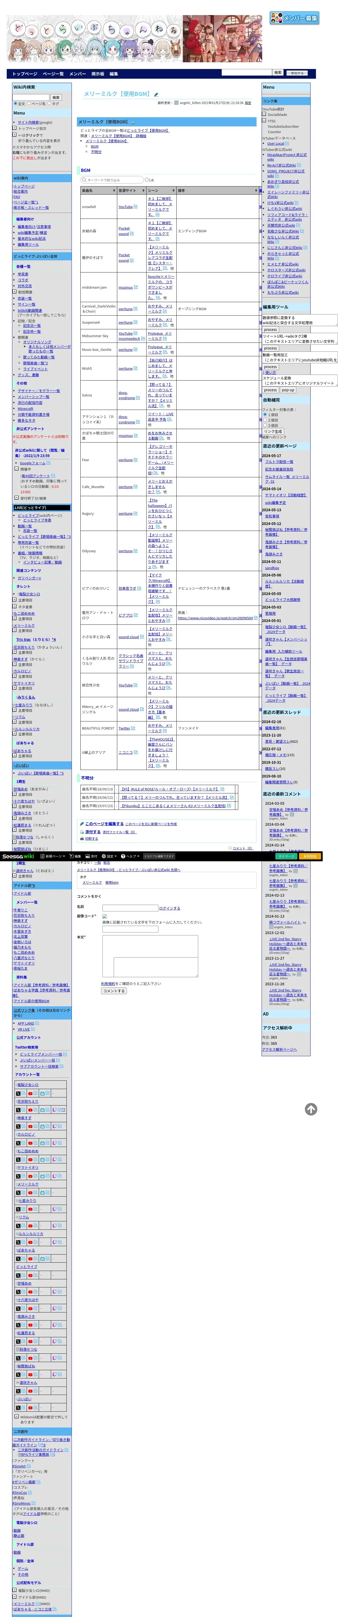Toggle the VTSC expander box
Screen dimensions: 338x1617
[x=264, y=120]
